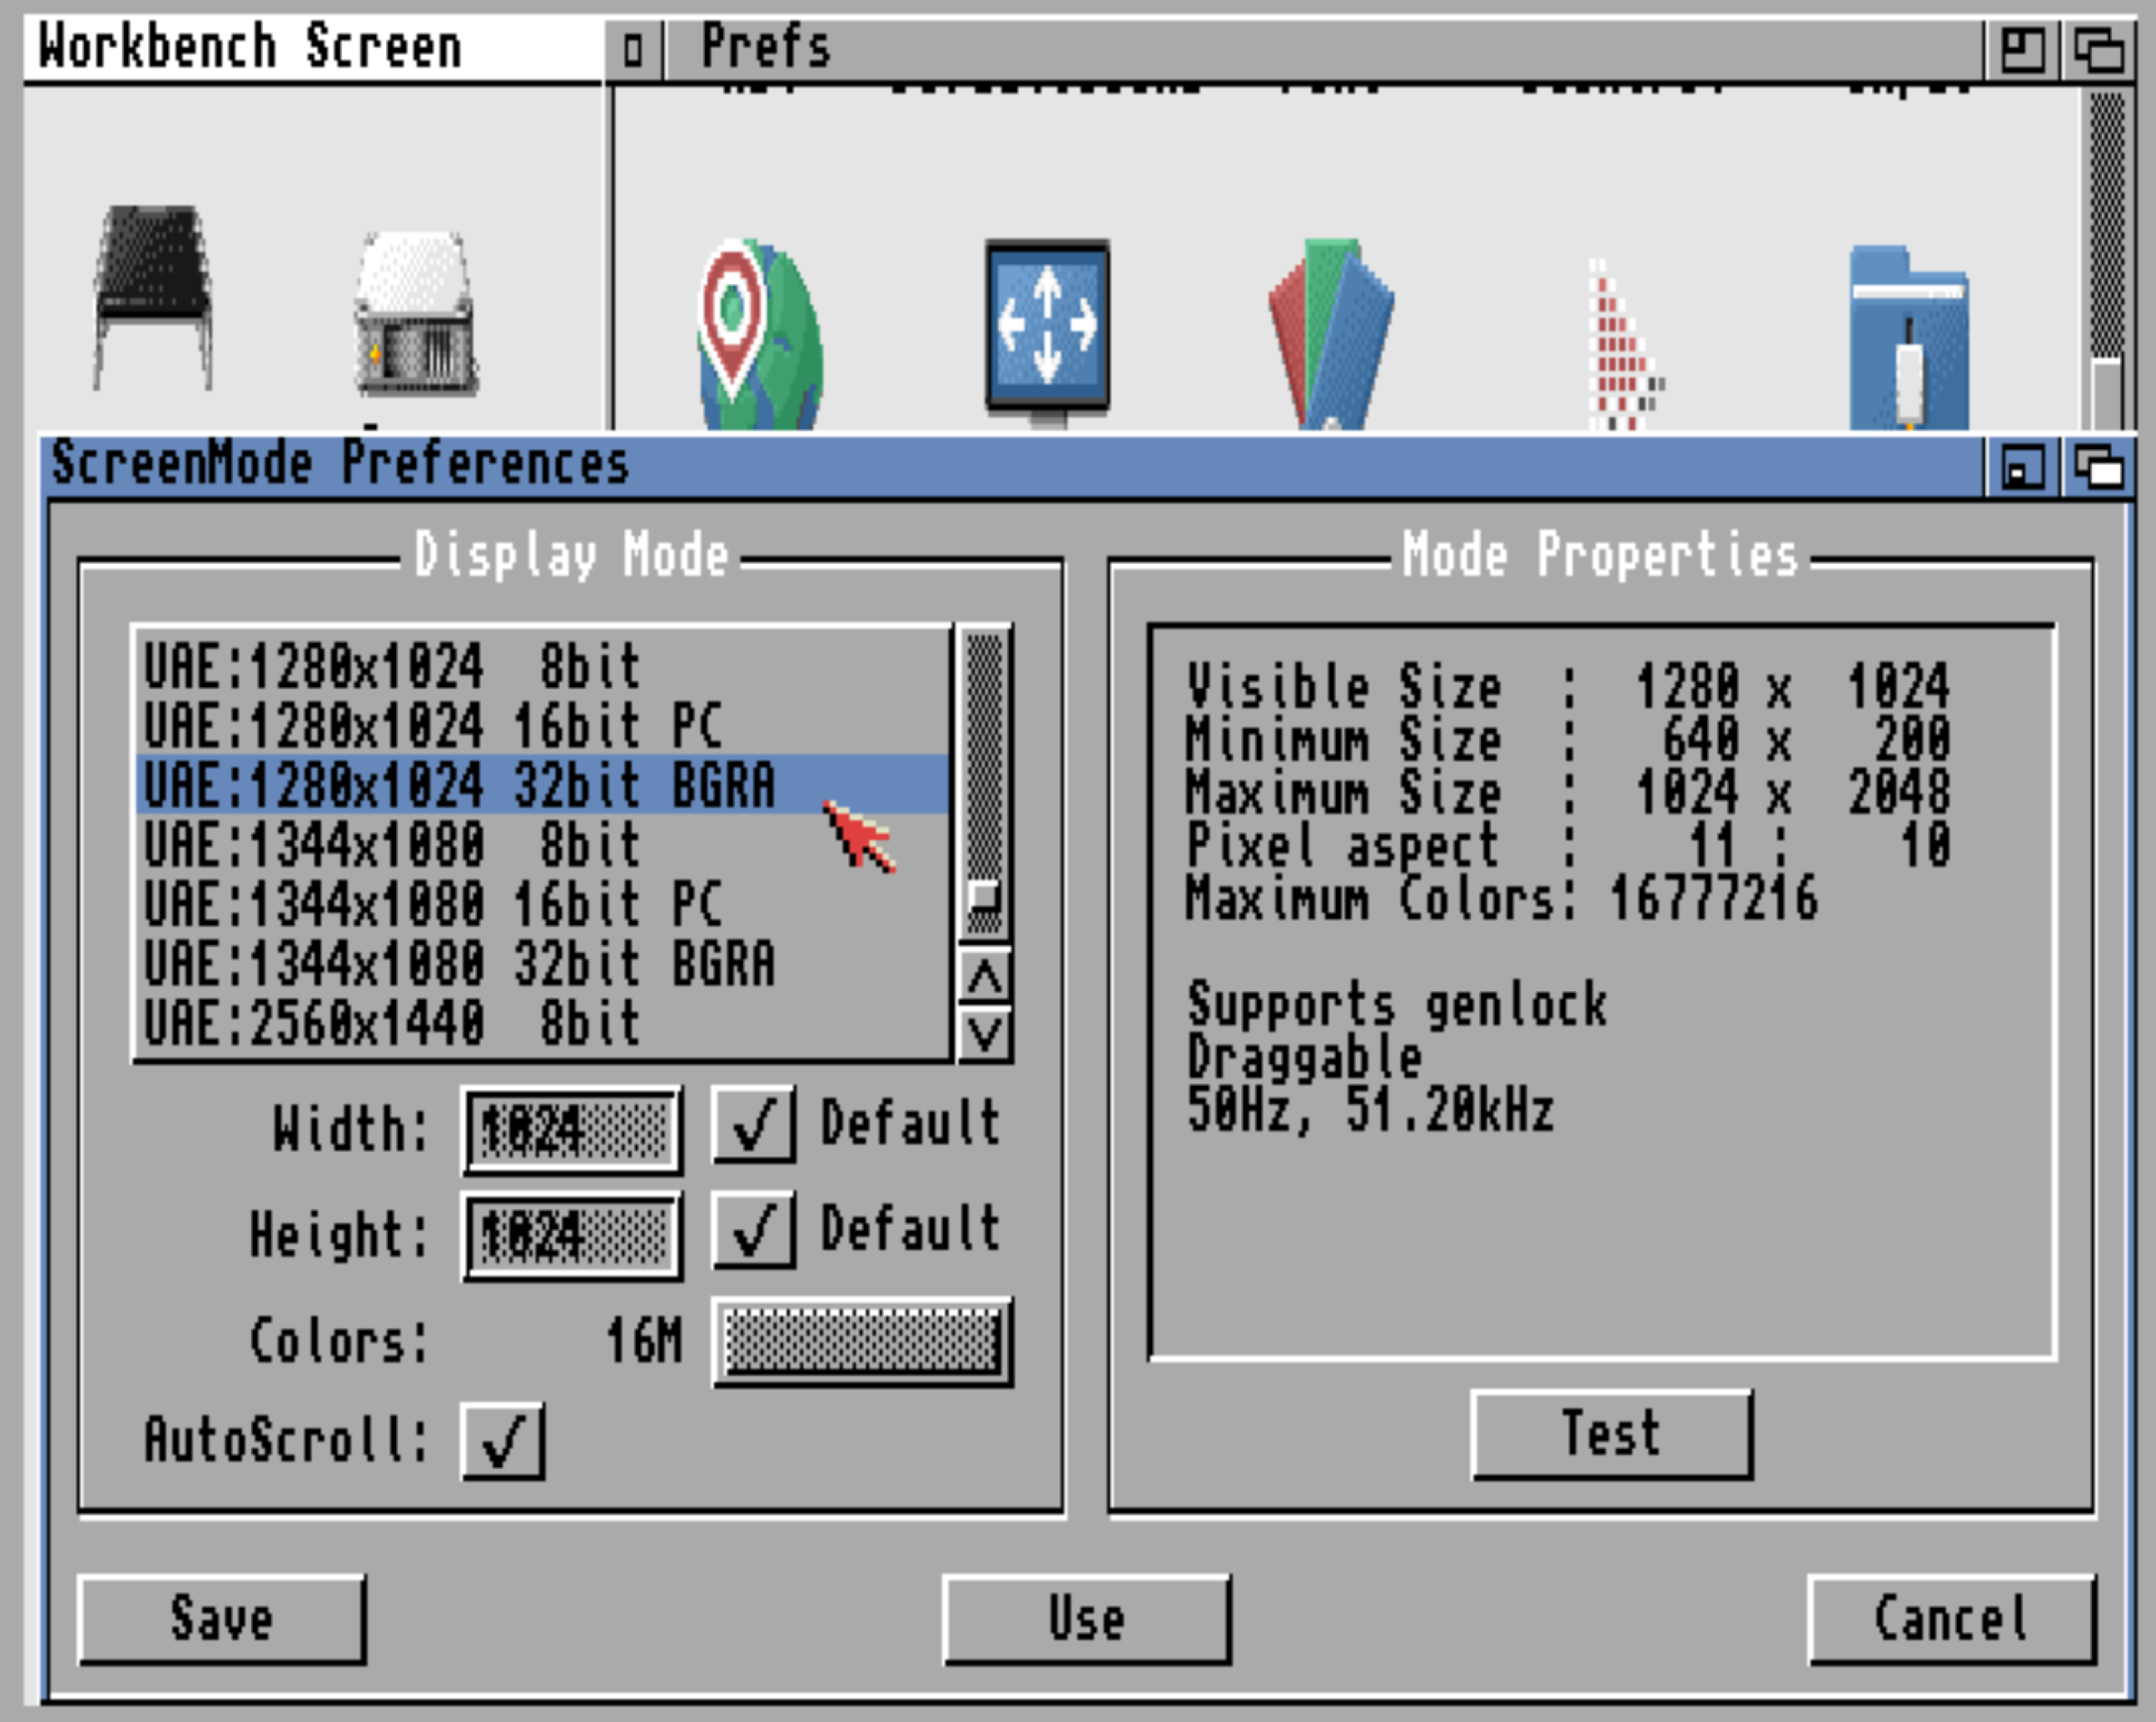This screenshot has width=2156, height=1722.
Task: Open the red dotted Pointer prefs icon
Action: click(1620, 345)
